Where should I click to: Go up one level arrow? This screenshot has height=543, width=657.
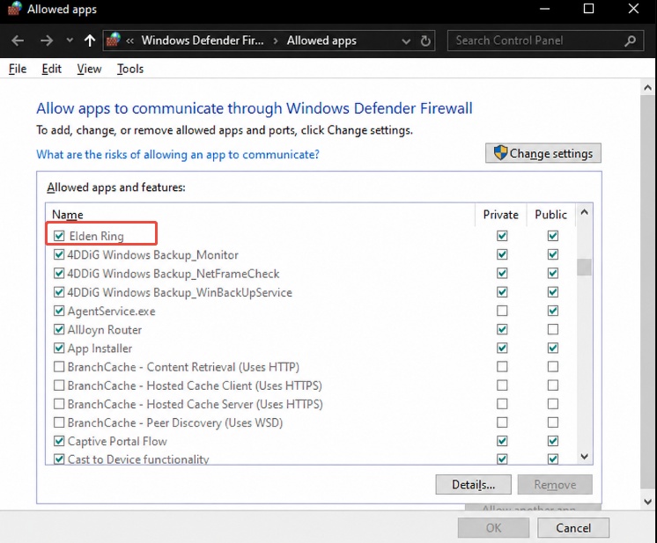pos(90,40)
